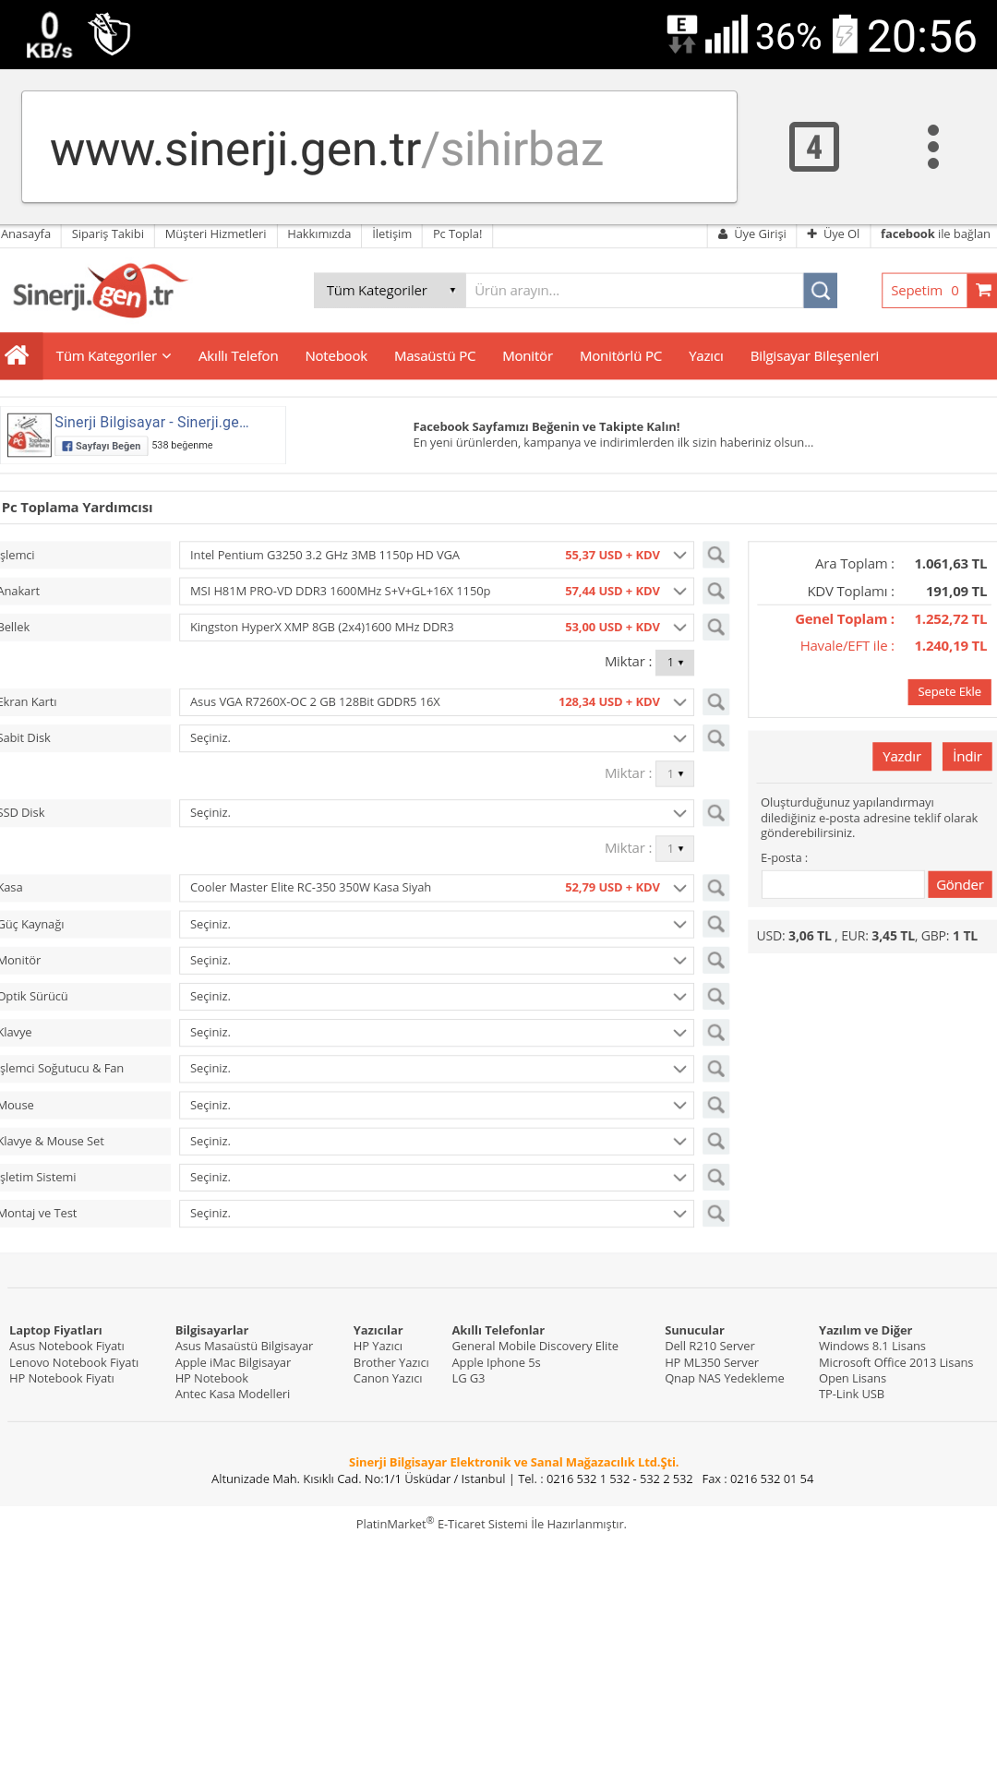Open the Anasayfa top link
Screen dimensions: 997x1772
26,234
